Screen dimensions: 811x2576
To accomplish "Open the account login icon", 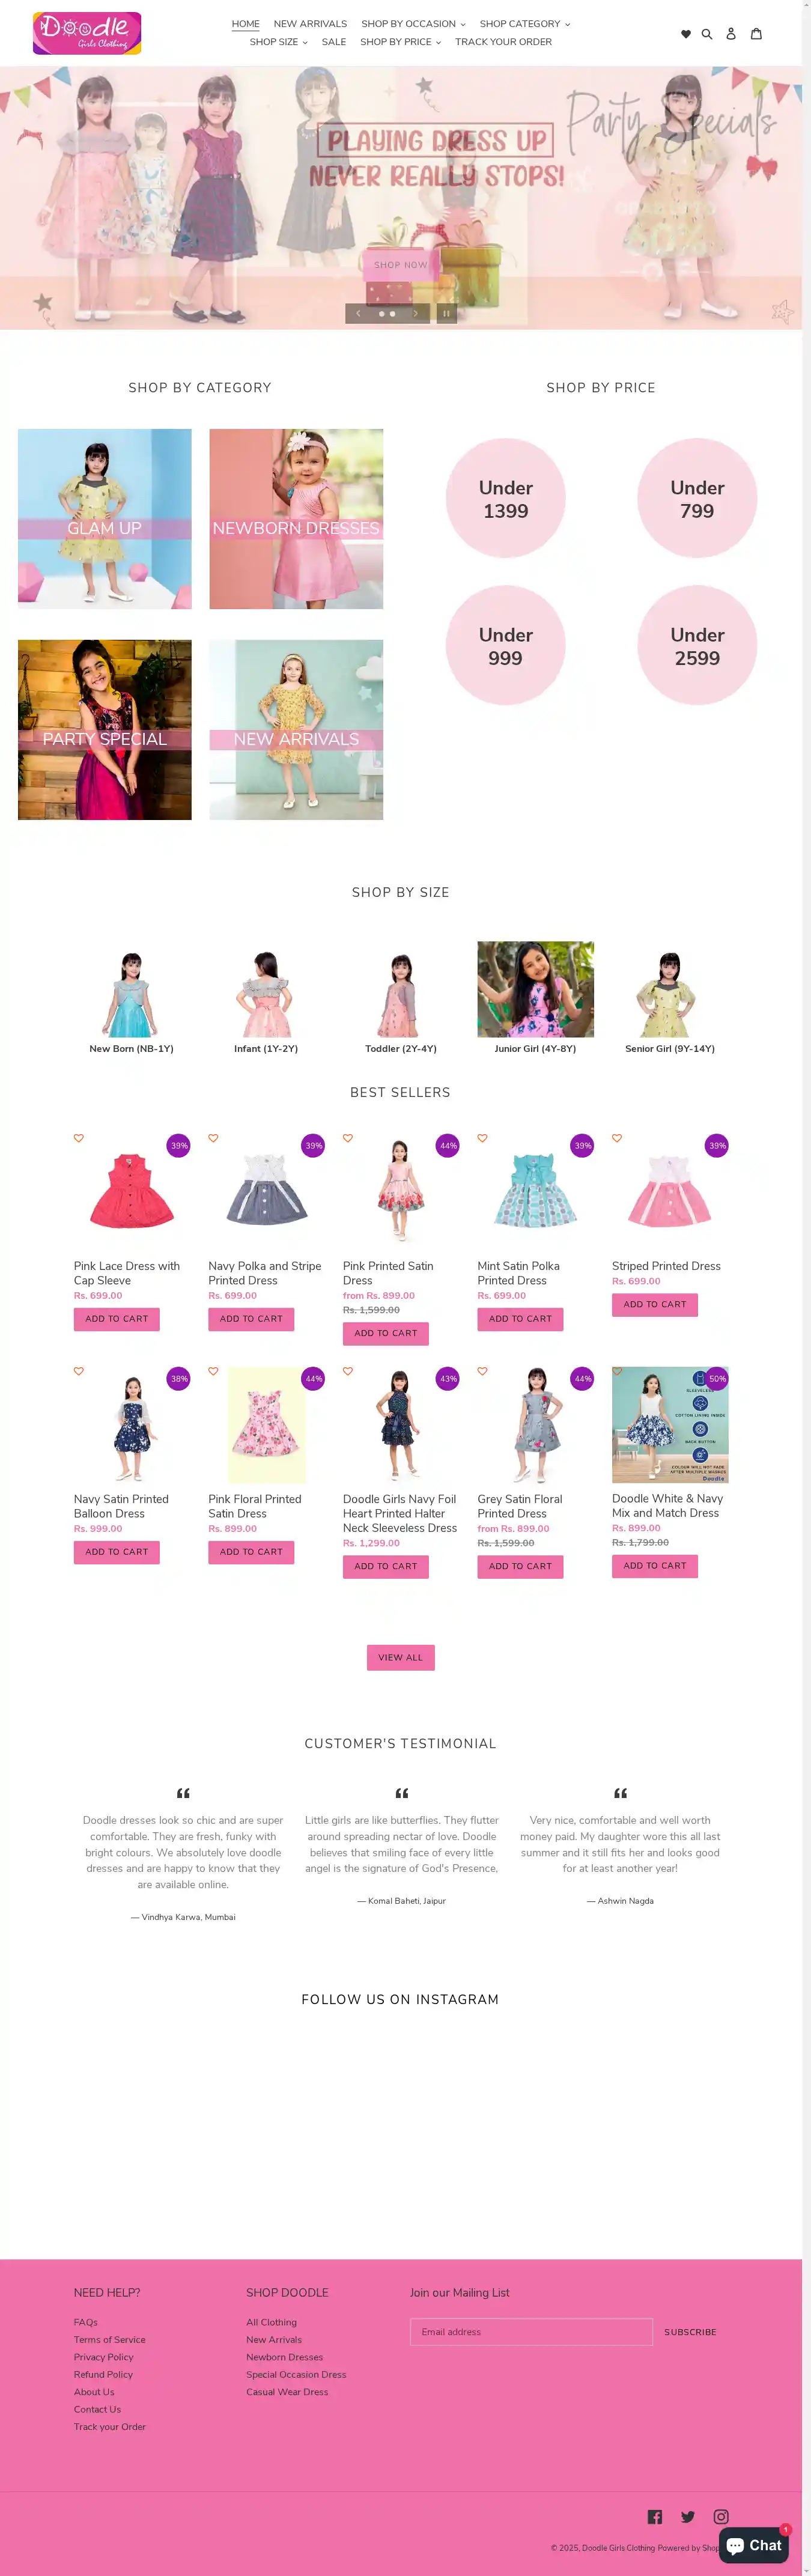I will 731,34.
